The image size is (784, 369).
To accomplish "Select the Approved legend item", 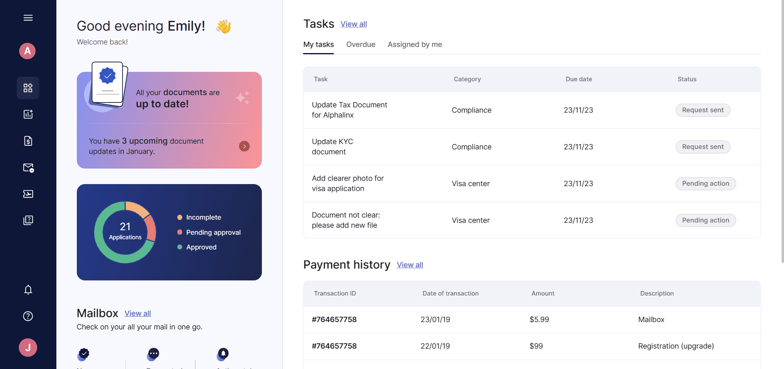I will (x=197, y=247).
